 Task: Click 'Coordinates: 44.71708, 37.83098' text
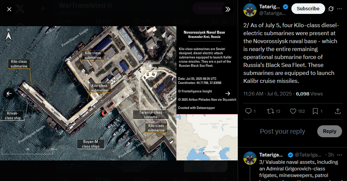(x=200, y=83)
